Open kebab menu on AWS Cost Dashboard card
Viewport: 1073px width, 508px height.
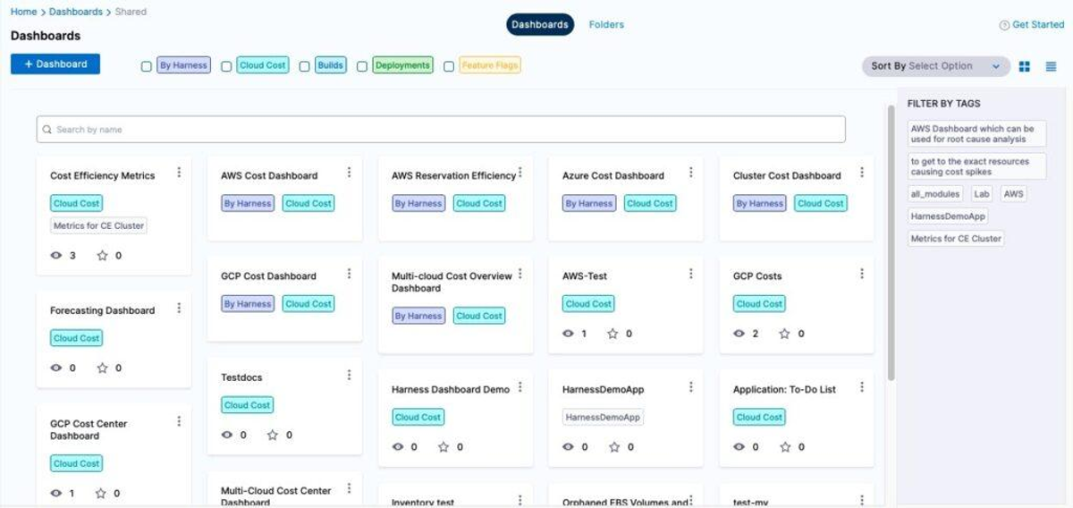click(349, 173)
